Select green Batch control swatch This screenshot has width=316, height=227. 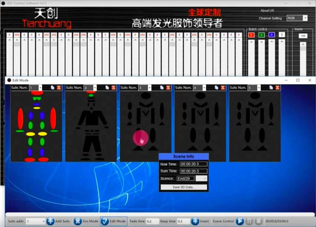pos(261,35)
